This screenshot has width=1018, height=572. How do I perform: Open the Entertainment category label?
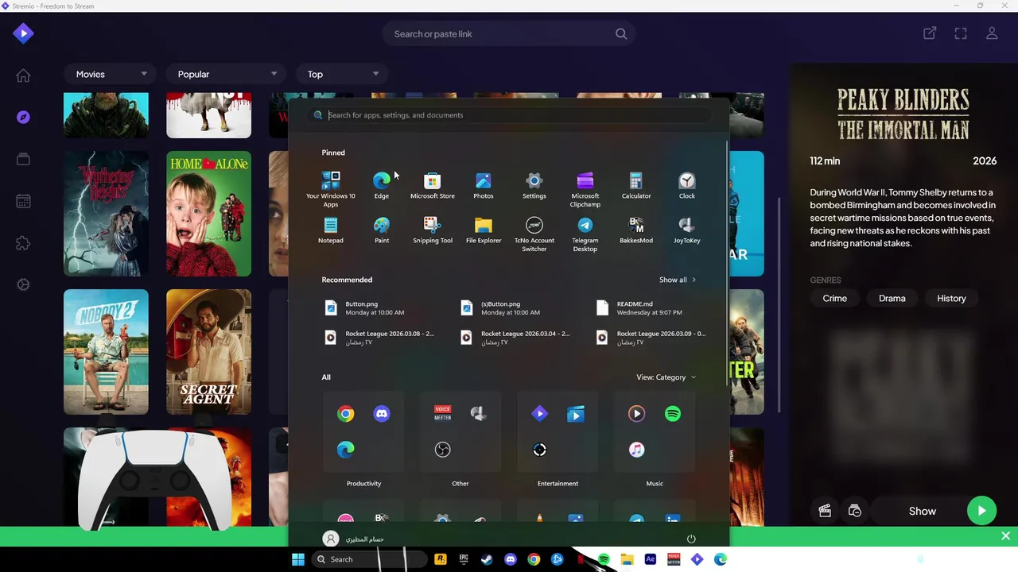coord(558,483)
